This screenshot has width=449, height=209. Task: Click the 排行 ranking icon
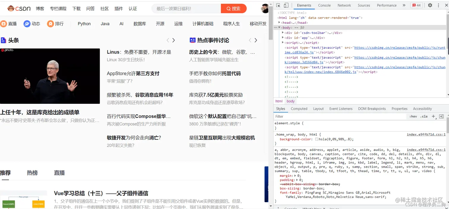50,24
